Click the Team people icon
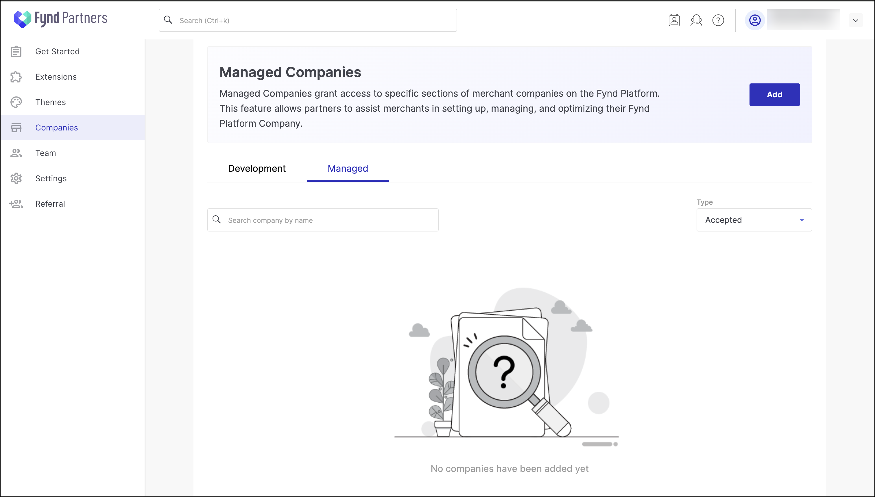Viewport: 875px width, 497px height. 16,153
